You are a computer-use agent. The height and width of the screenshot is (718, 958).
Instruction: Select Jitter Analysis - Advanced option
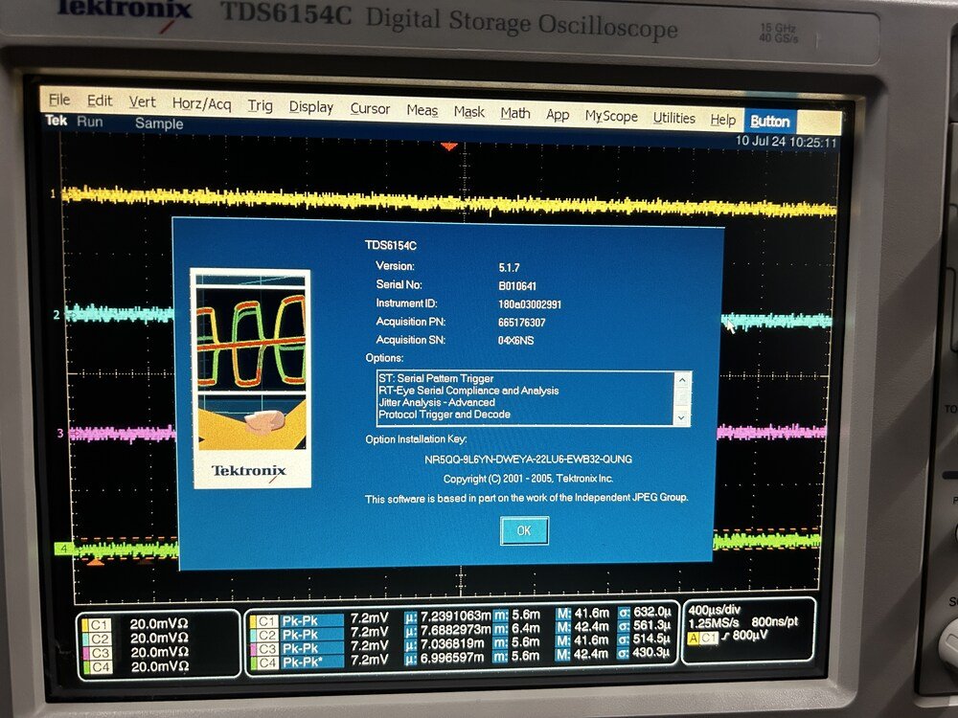coord(436,402)
